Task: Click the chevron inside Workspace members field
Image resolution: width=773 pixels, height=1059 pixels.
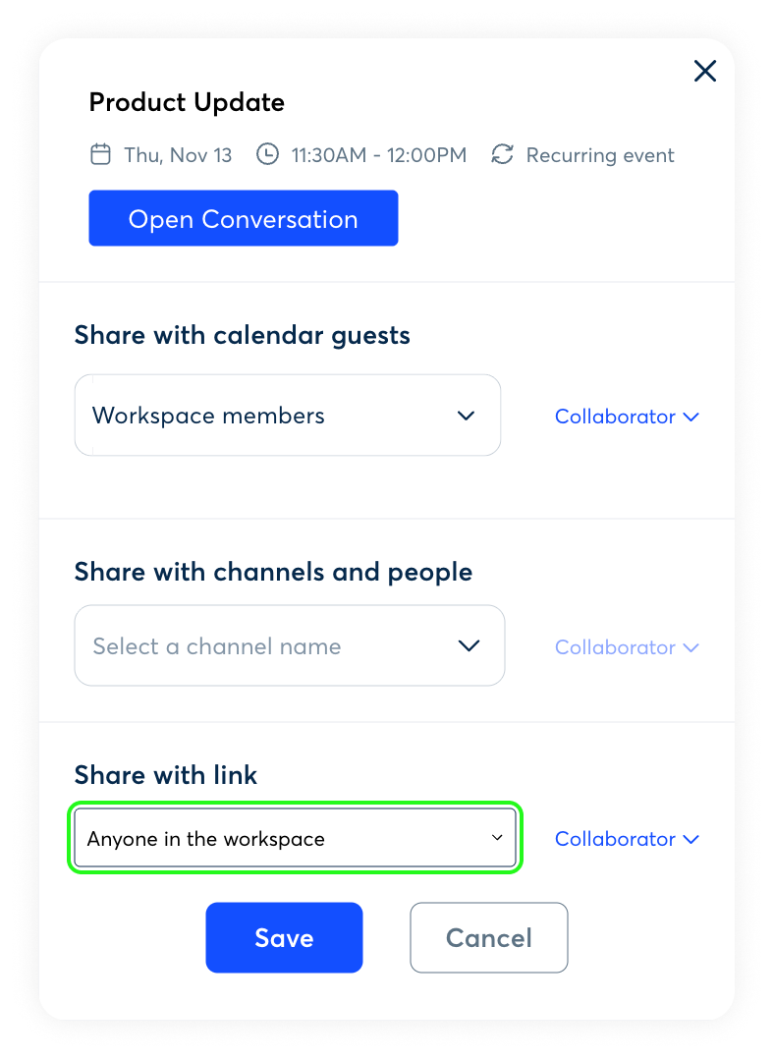Action: 467,416
